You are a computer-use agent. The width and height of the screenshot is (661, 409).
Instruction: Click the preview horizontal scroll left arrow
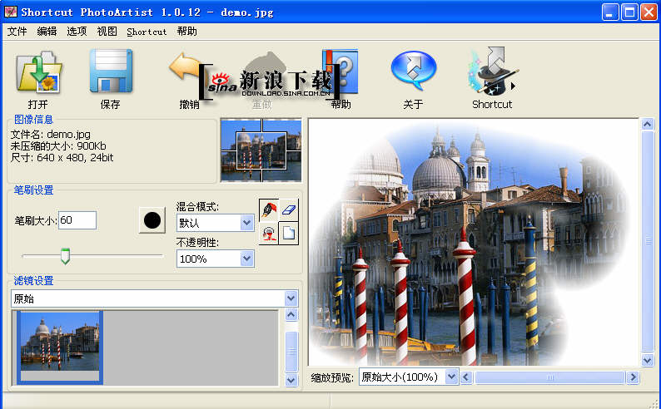(x=466, y=377)
